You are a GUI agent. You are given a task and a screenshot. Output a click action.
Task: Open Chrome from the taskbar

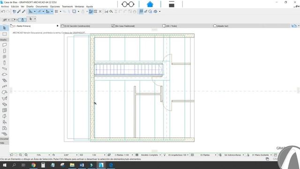click(x=33, y=165)
